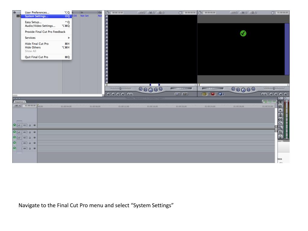Click Viewer's Play Around Current Frame button
This screenshot has width=308, height=231.
(x=156, y=90)
